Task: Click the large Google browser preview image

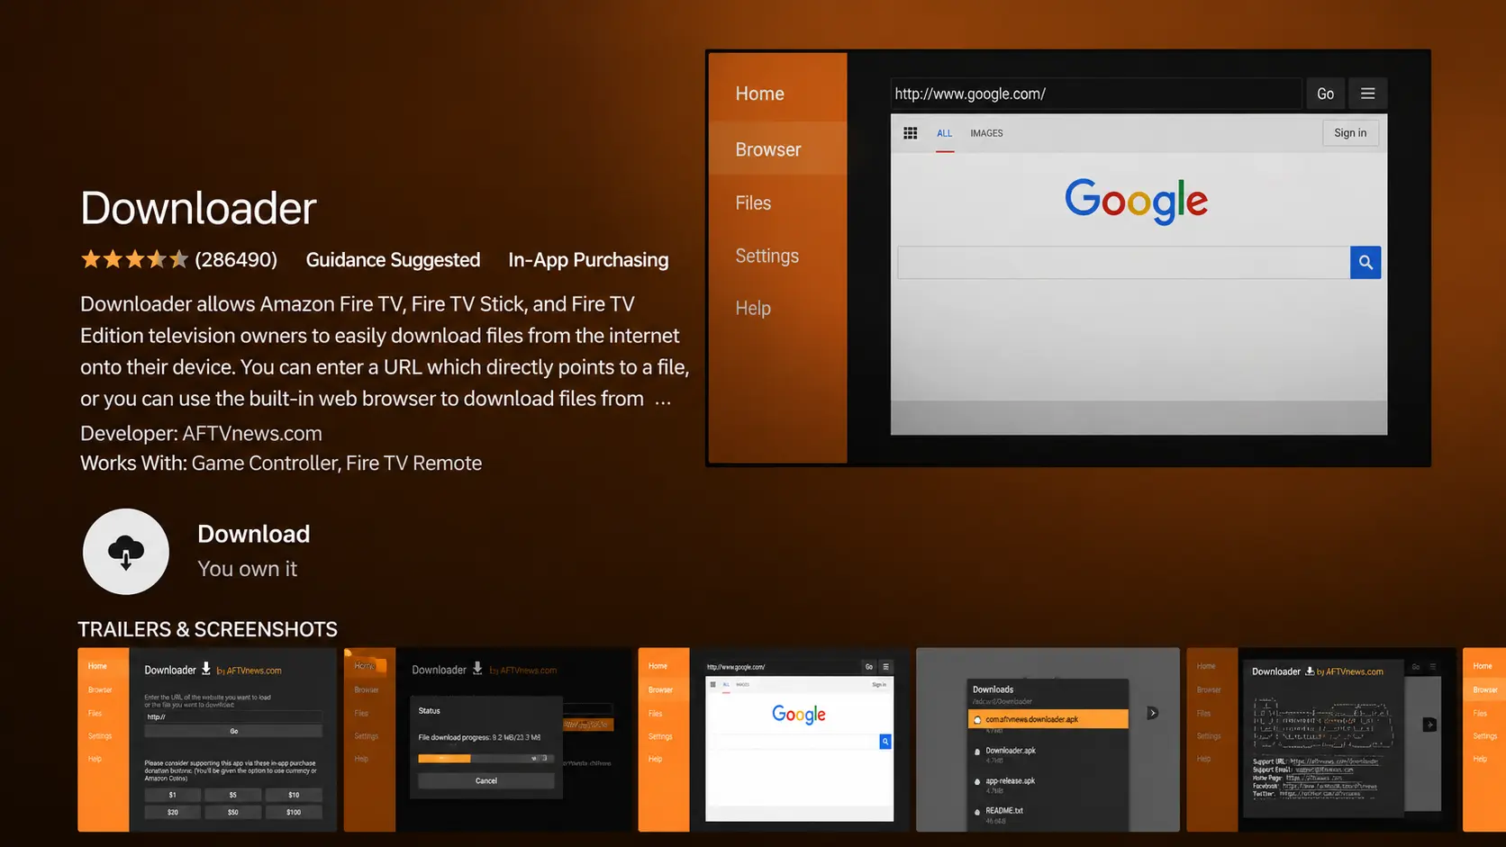Action: (x=1068, y=258)
